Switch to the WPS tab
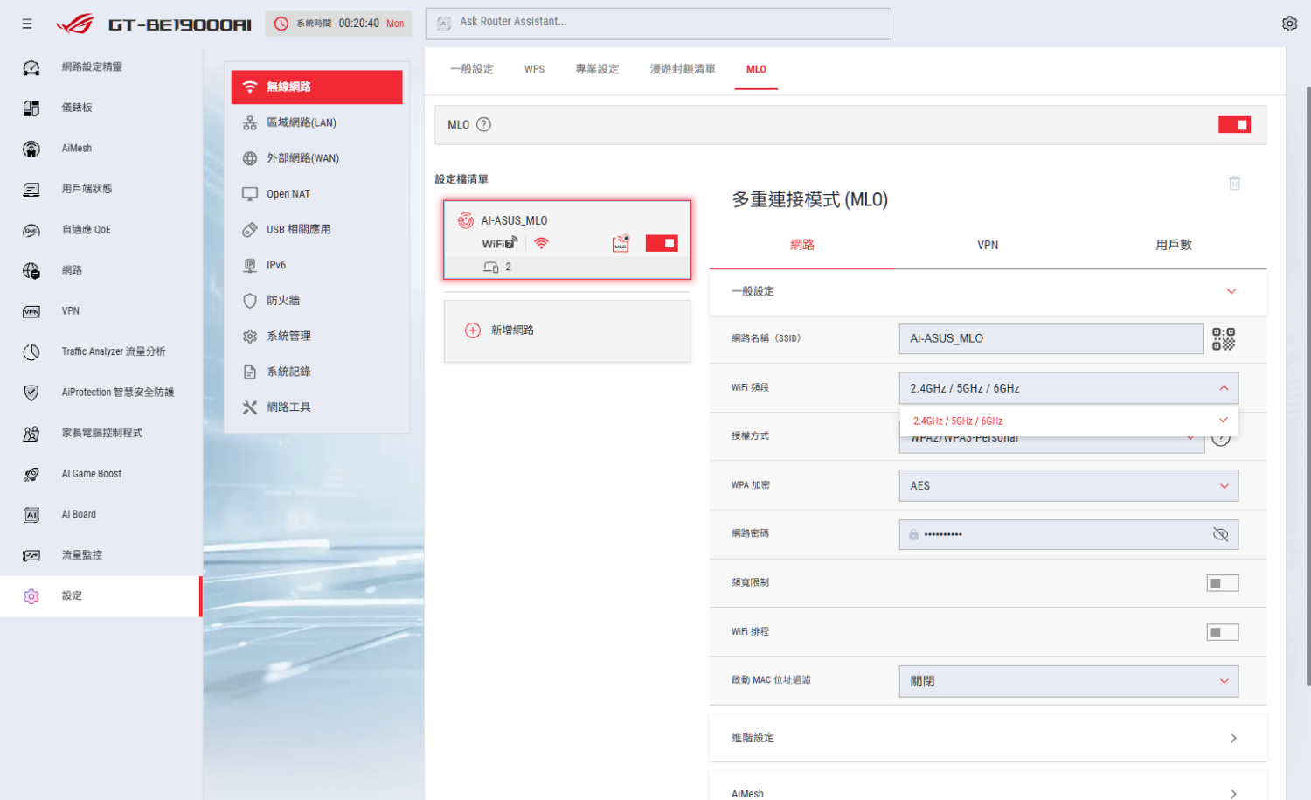 [534, 69]
